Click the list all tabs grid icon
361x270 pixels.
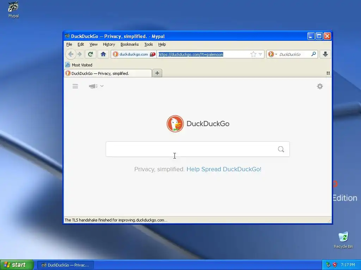click(x=328, y=73)
